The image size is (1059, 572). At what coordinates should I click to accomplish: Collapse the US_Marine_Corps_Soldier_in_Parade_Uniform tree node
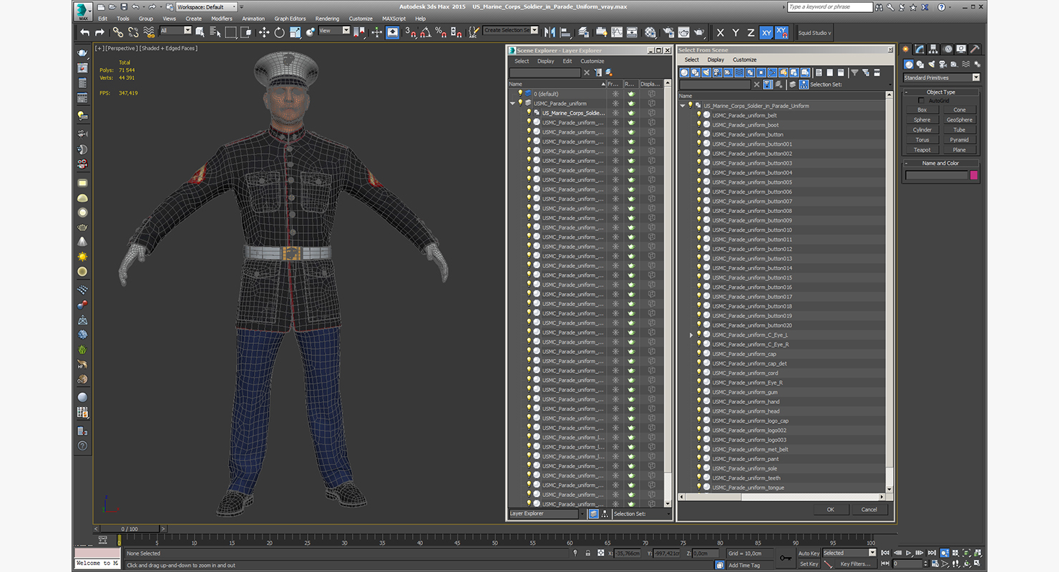point(683,106)
